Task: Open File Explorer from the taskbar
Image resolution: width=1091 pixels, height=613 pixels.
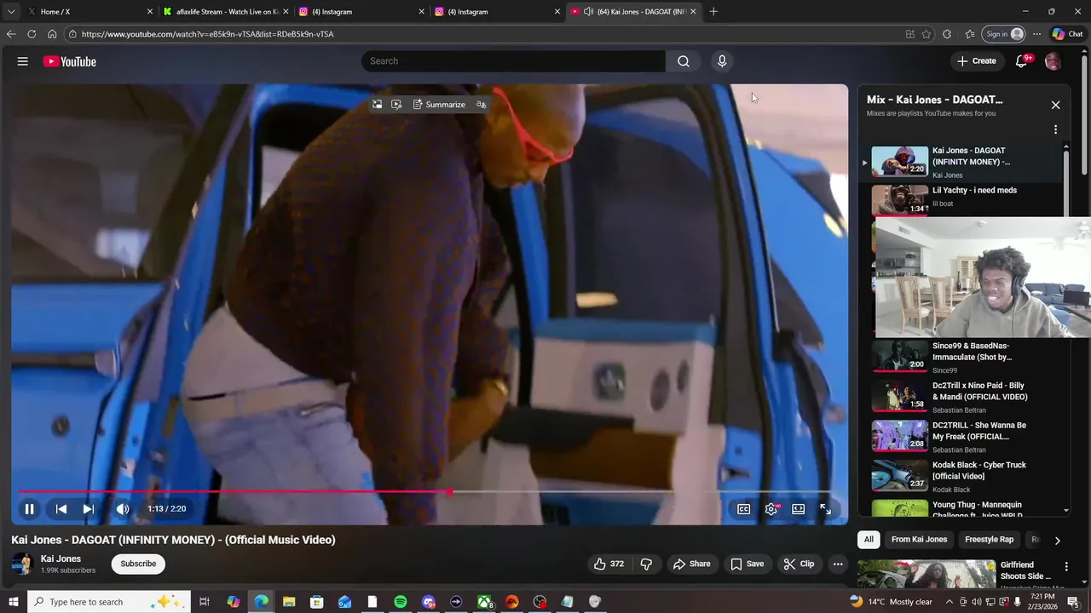Action: tap(289, 602)
